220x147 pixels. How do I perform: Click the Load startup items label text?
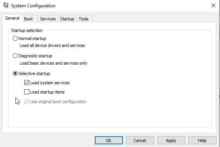click(47, 92)
